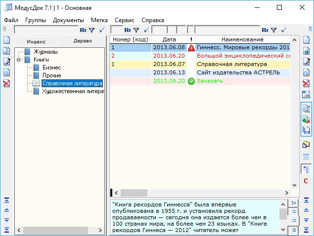Sort by the Наименование column header
Viewport: 314px width, 236px height.
242,39
